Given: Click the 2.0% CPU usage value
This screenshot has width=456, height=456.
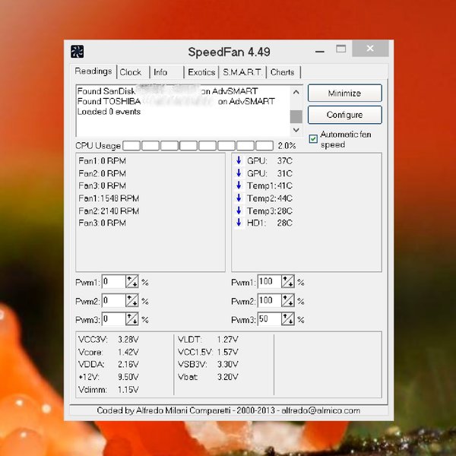Looking at the screenshot, I should pyautogui.click(x=287, y=146).
